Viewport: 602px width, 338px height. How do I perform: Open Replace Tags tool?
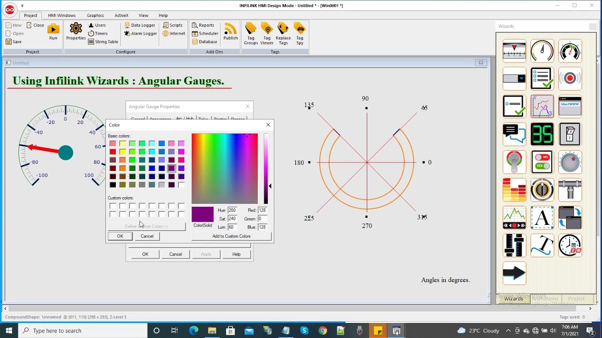[283, 34]
